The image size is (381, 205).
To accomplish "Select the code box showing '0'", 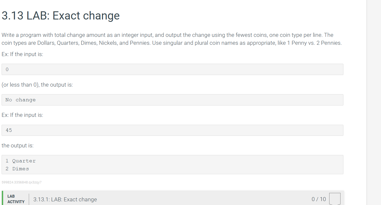I will (172, 69).
